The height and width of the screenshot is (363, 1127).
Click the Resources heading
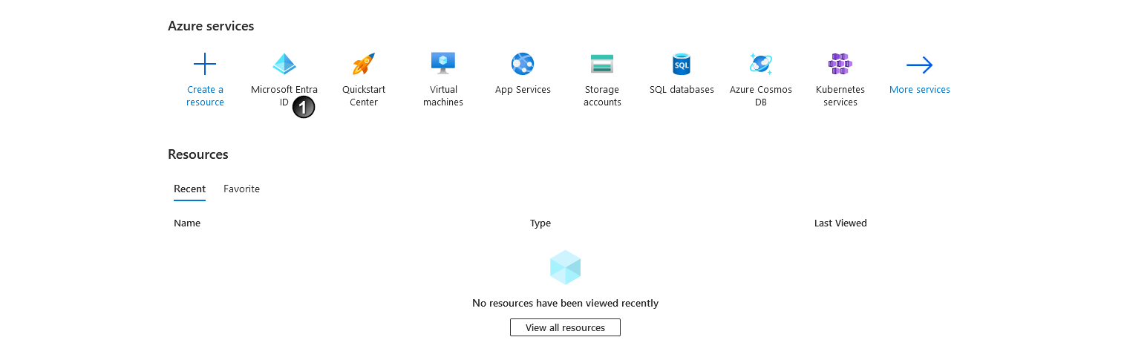[x=198, y=154]
